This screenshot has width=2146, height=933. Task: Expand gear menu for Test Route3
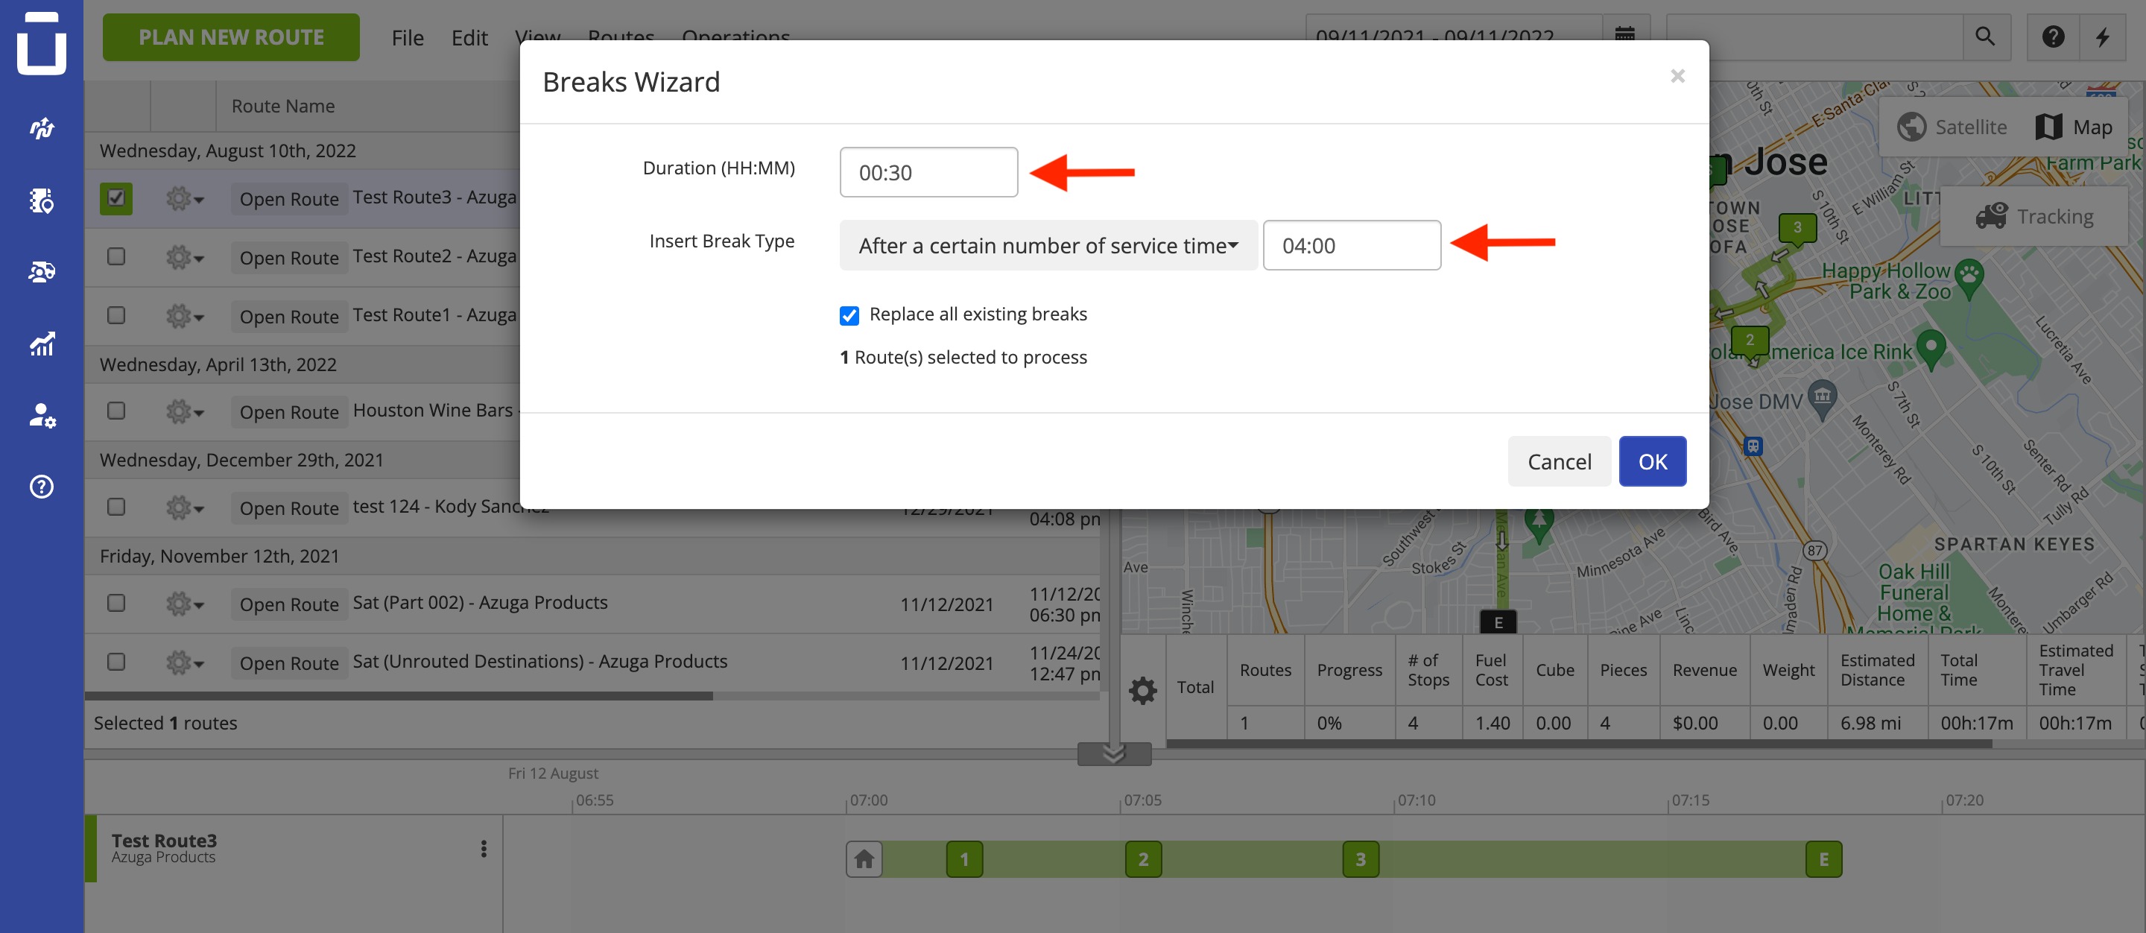click(184, 198)
